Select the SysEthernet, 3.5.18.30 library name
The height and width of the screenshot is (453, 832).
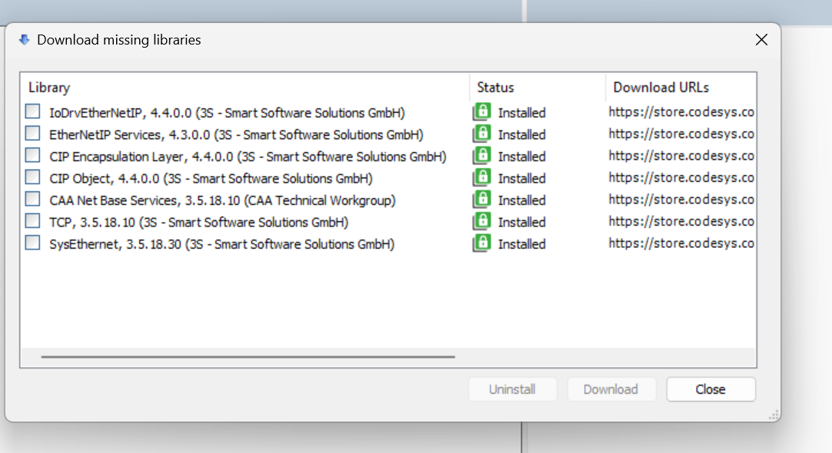point(221,244)
